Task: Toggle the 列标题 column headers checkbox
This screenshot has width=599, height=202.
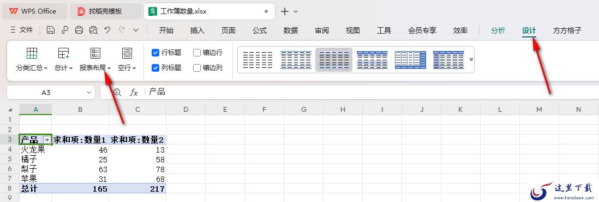Action: click(155, 68)
